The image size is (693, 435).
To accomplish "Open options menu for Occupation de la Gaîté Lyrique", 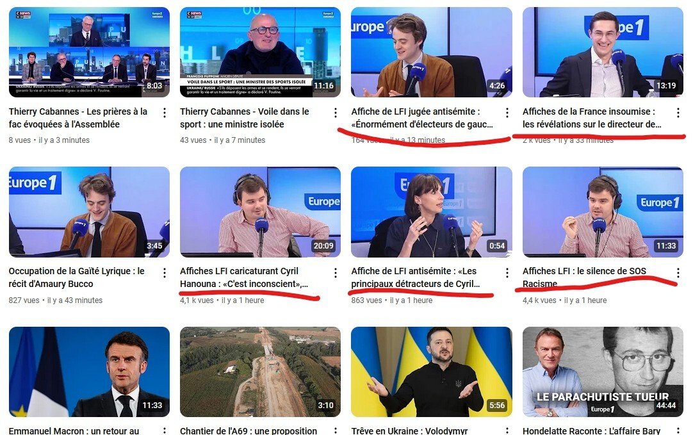I will [165, 273].
